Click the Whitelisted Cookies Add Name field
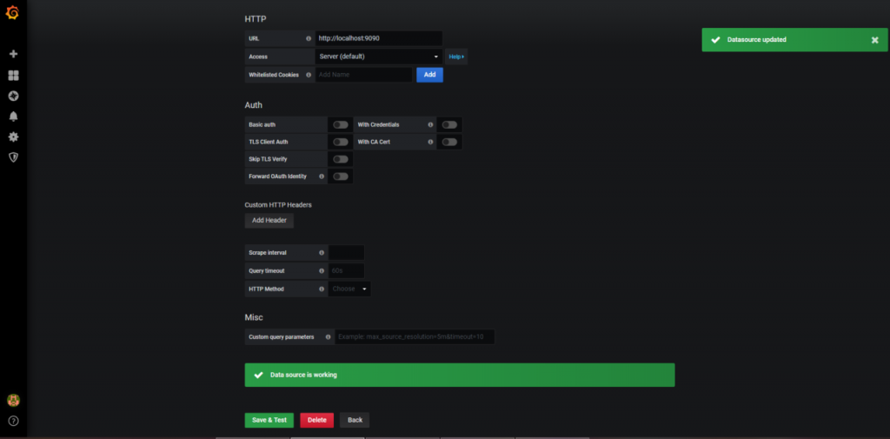The width and height of the screenshot is (890, 439). (364, 75)
